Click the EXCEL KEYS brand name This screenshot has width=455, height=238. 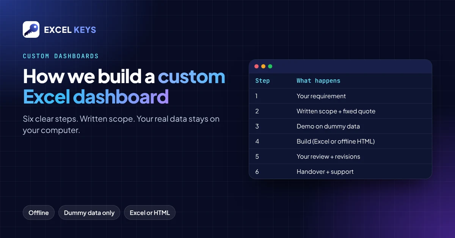pos(70,30)
